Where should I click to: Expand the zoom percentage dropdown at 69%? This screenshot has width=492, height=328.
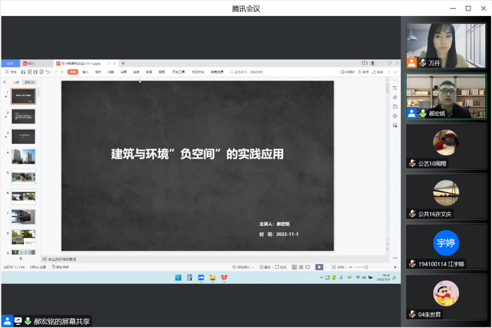pyautogui.click(x=341, y=267)
